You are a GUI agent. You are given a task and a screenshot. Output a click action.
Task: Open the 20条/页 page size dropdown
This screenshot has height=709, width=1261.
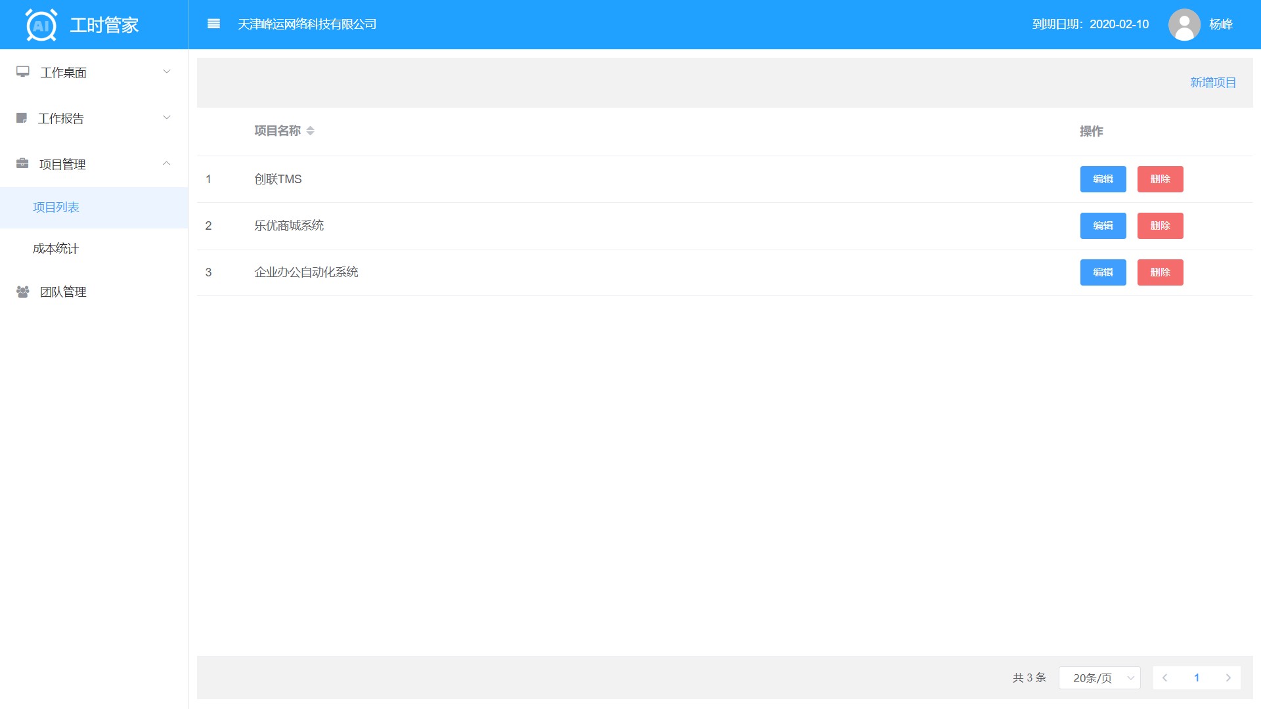coord(1099,677)
